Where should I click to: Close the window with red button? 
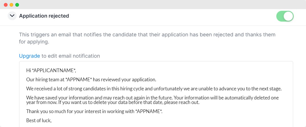point(6,5)
